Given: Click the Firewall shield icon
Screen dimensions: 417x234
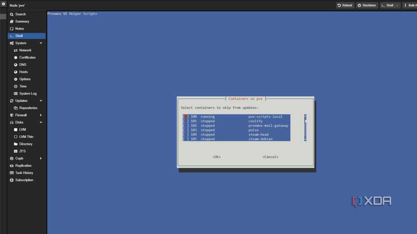Looking at the screenshot, I should click(x=12, y=115).
